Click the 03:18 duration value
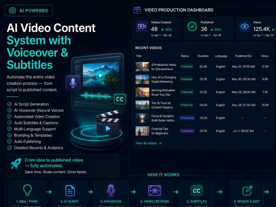 tap(203, 79)
